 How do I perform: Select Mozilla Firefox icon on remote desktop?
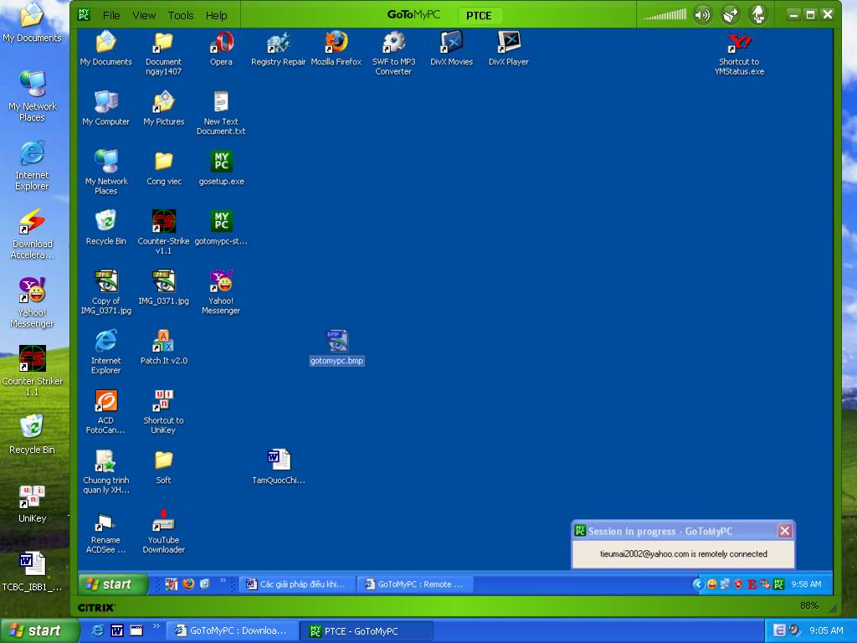point(336,49)
